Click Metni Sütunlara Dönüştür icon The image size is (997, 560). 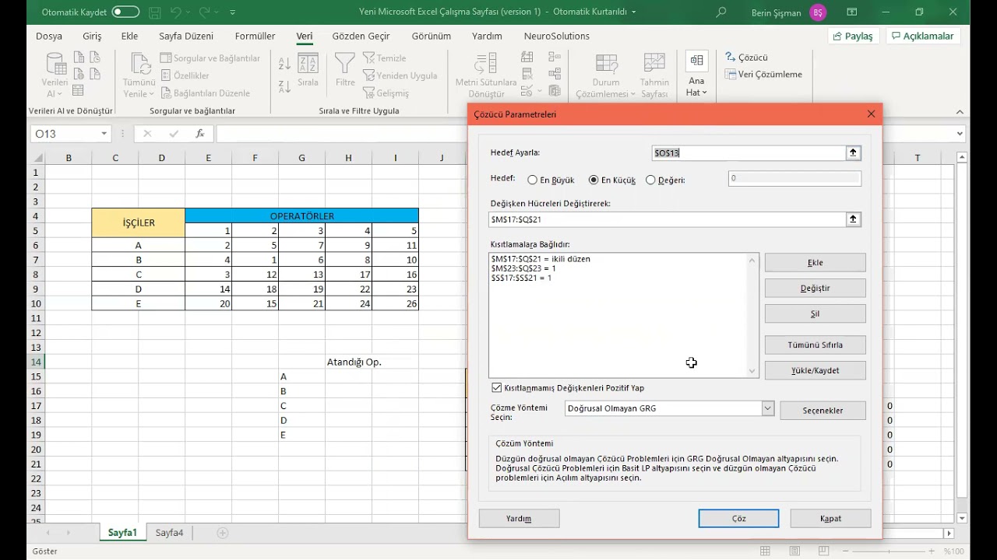click(486, 65)
